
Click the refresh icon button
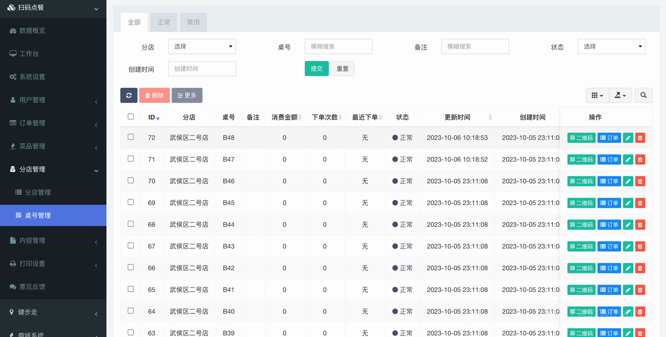tap(129, 95)
